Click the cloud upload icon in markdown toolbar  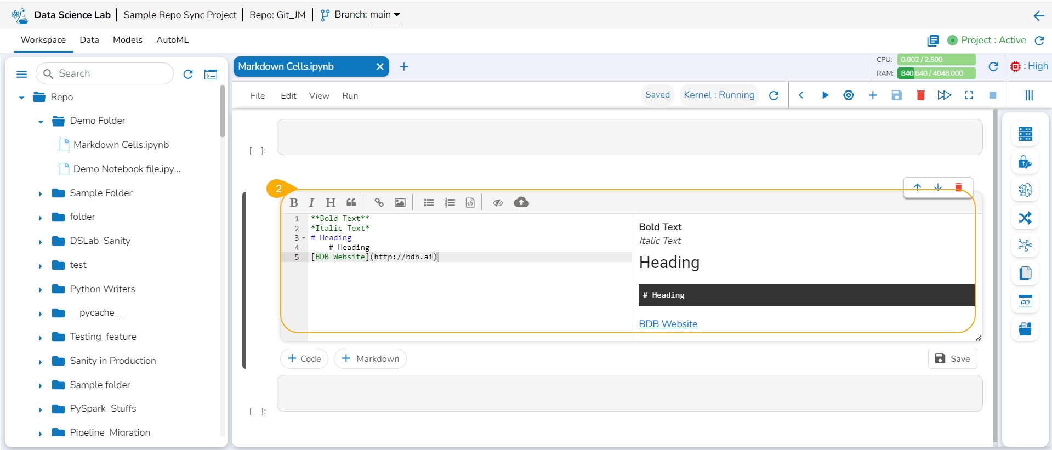[x=521, y=202]
